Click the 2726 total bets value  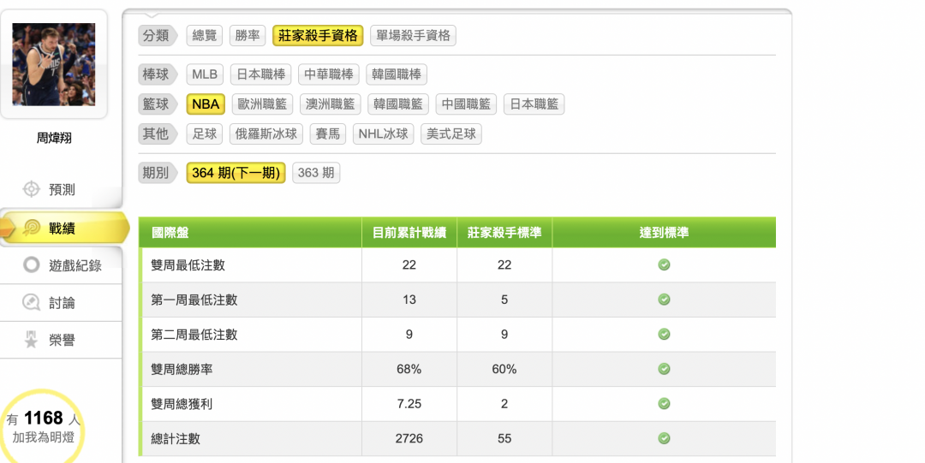point(409,439)
